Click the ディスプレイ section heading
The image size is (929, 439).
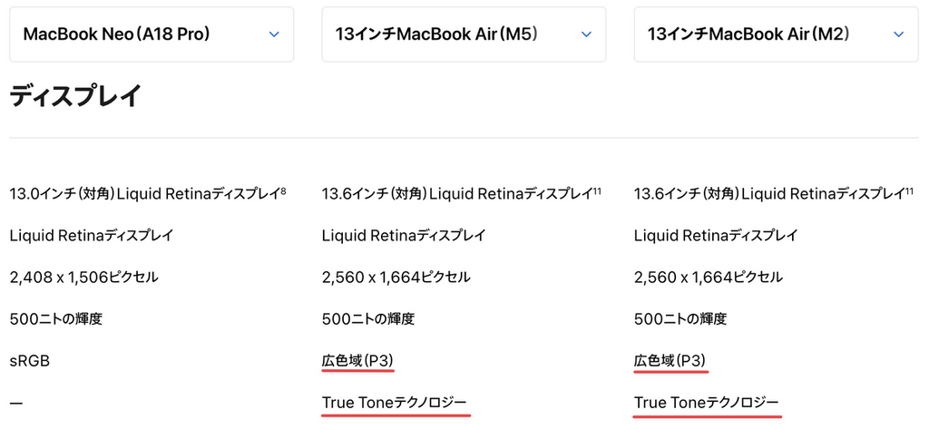click(x=75, y=96)
